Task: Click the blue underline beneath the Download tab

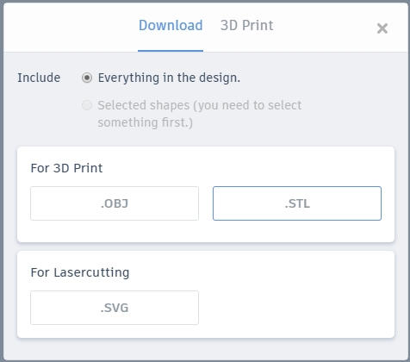Action: coord(171,51)
